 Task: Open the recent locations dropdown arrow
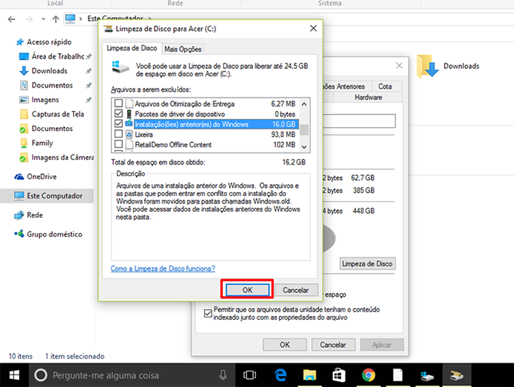pos(43,18)
